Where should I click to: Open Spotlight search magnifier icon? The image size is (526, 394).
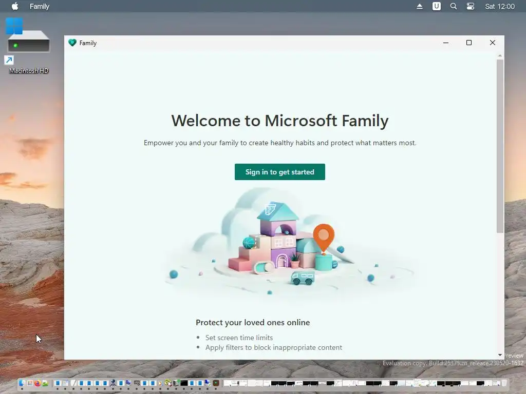pyautogui.click(x=454, y=6)
